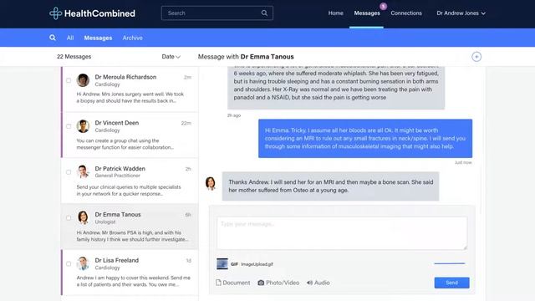Open the Connections page
Screen dimensions: 535x301
point(406,13)
